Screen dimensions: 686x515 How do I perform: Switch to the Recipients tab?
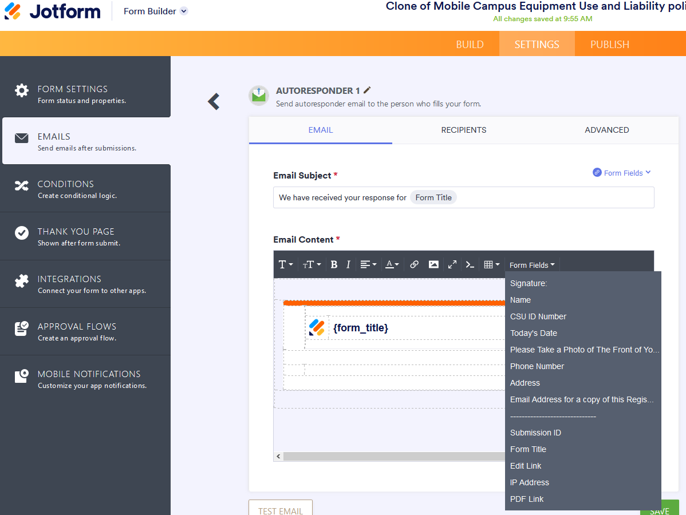point(463,130)
